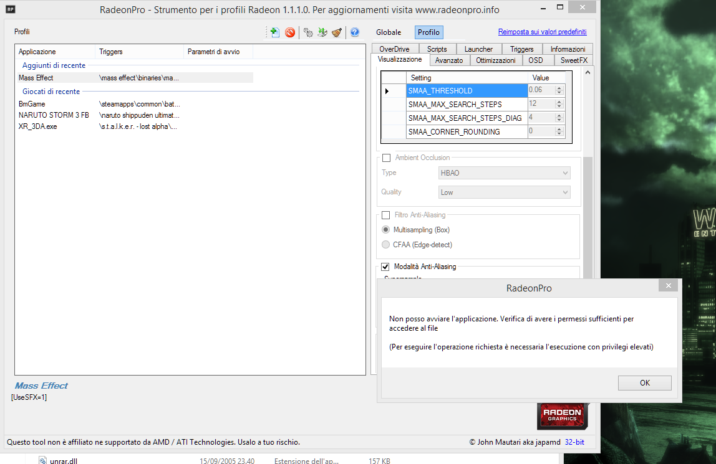Open the Quality dropdown showing Low
Viewport: 716px width, 464px height.
pos(504,192)
